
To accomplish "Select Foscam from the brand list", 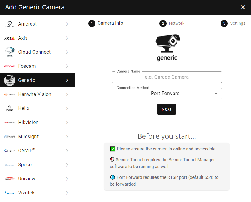I will tap(38, 66).
